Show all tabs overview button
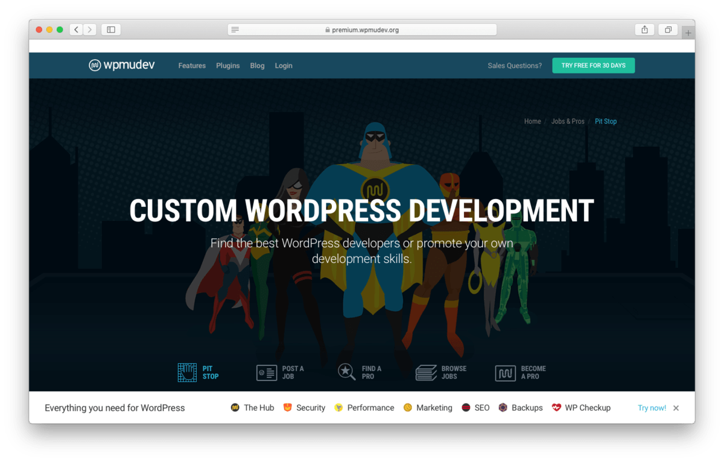The width and height of the screenshot is (724, 462). pyautogui.click(x=668, y=30)
